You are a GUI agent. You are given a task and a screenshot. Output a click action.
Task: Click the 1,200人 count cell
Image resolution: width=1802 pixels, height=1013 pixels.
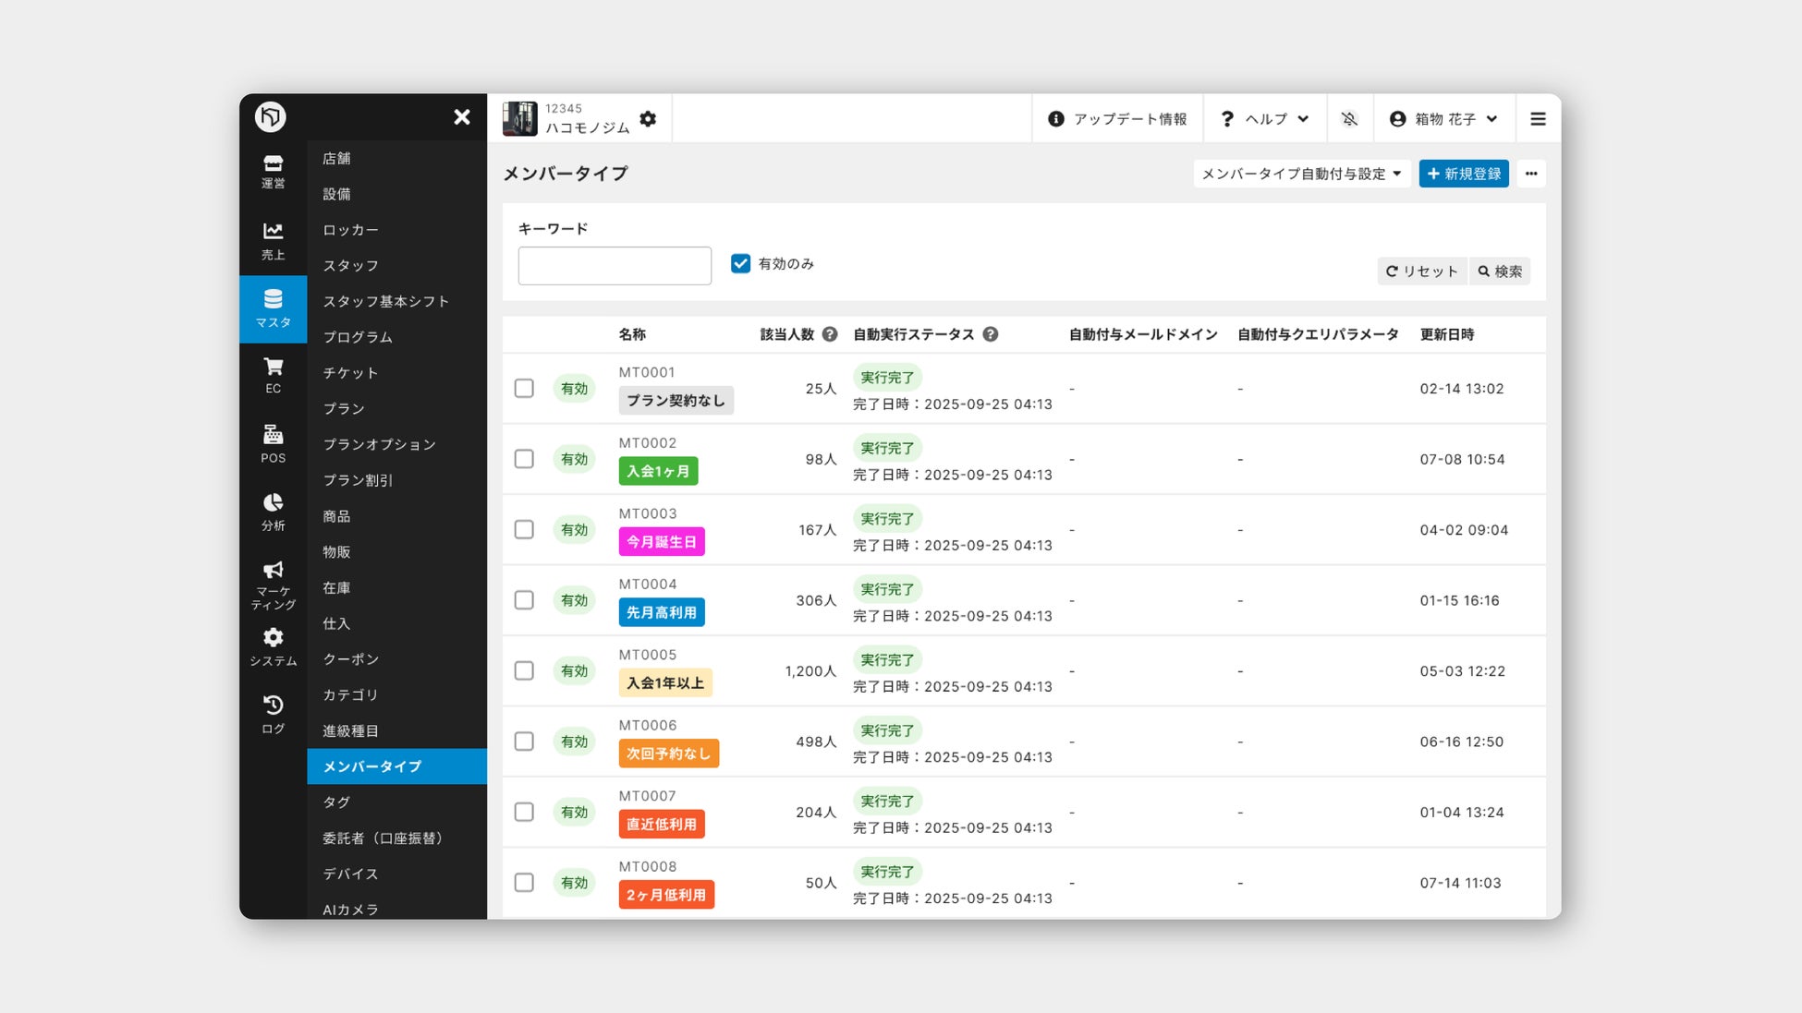pyautogui.click(x=810, y=671)
